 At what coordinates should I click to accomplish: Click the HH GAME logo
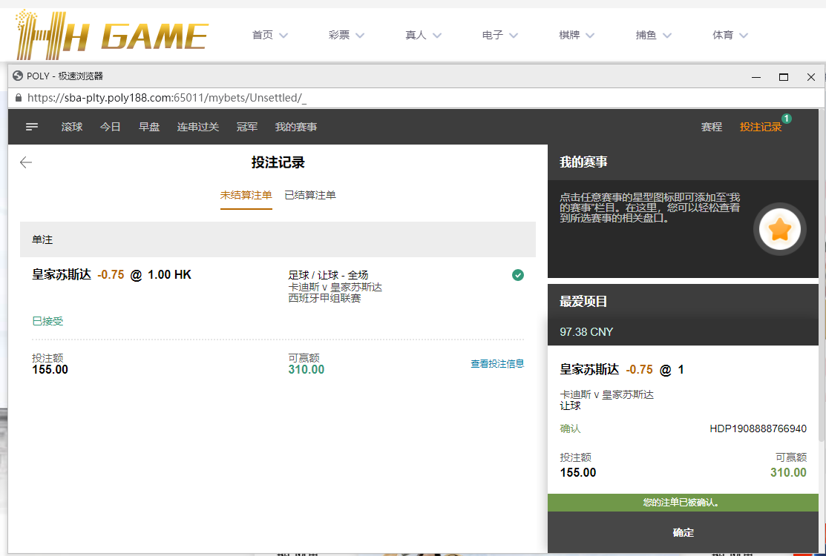pos(113,35)
